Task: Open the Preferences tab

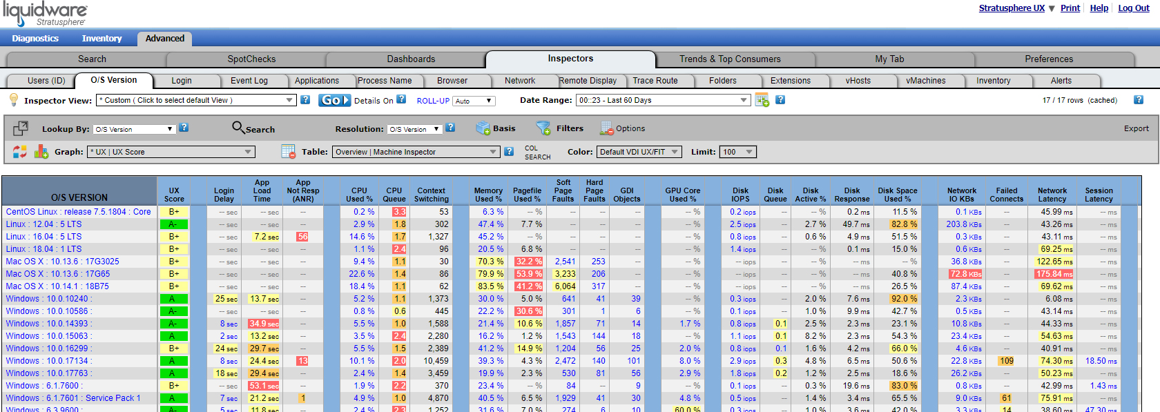Action: click(1049, 59)
